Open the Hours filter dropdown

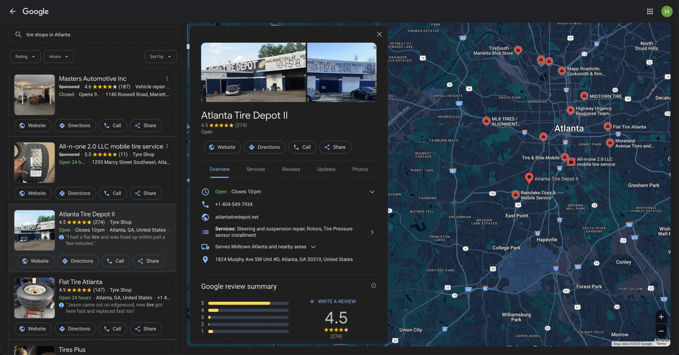tap(59, 57)
